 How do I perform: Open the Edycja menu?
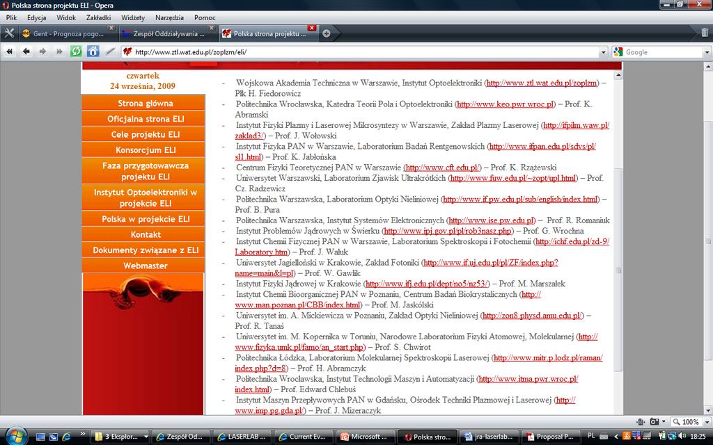[x=36, y=17]
